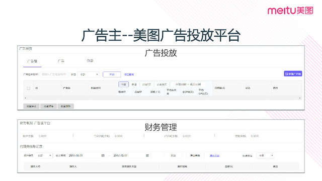The height and width of the screenshot is (181, 322).
Task: Click the blue link next to the query button
Action: click(129, 74)
